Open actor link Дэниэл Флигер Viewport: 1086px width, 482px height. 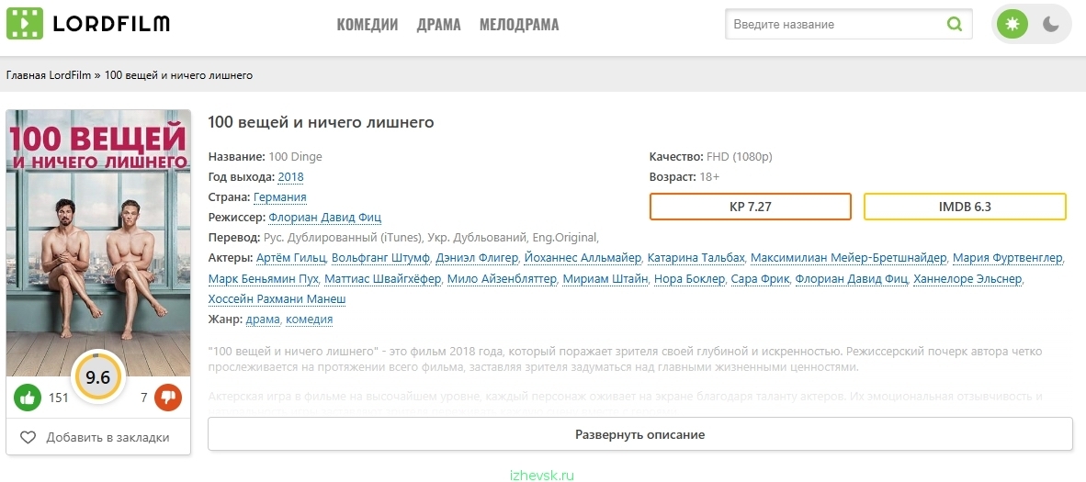(x=477, y=258)
